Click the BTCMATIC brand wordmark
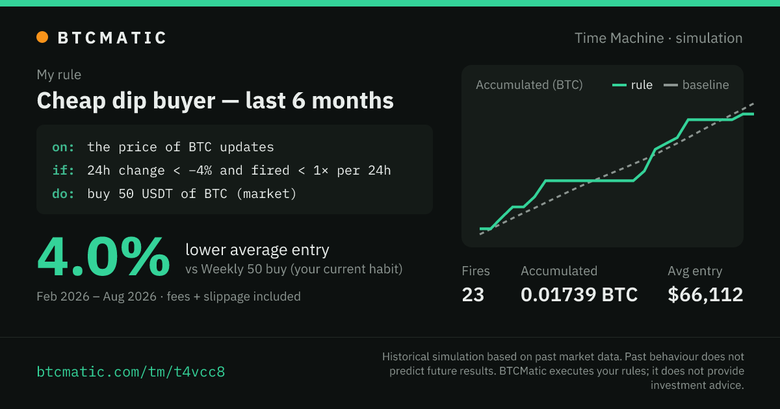This screenshot has width=780, height=409. [112, 38]
